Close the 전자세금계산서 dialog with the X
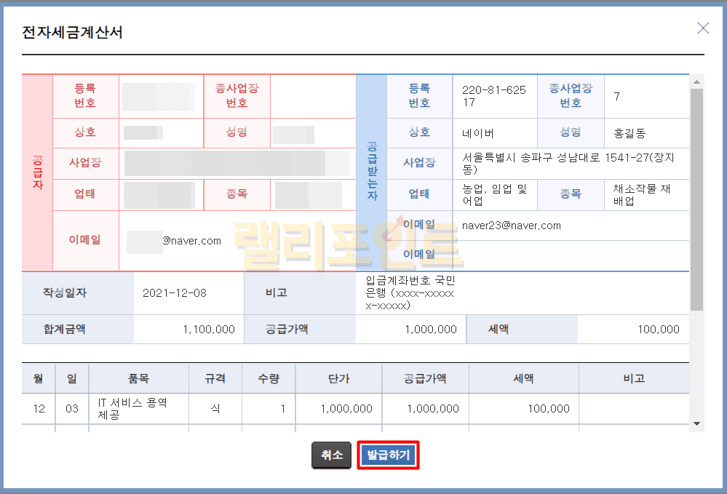The height and width of the screenshot is (494, 727). 703,28
